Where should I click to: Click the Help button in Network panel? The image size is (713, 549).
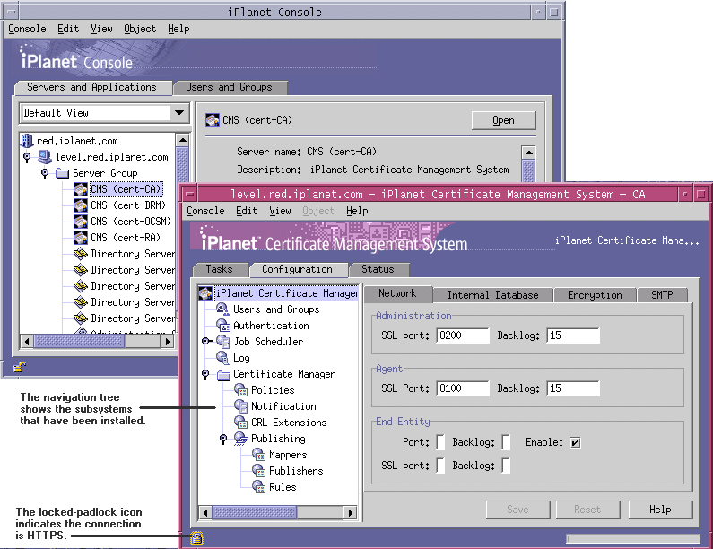click(660, 510)
